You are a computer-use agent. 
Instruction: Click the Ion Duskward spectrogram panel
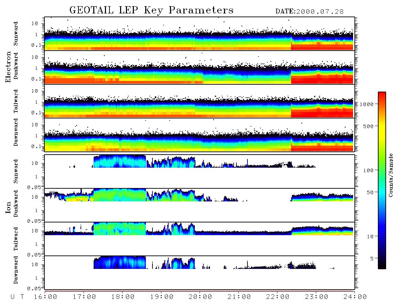pos(200,205)
